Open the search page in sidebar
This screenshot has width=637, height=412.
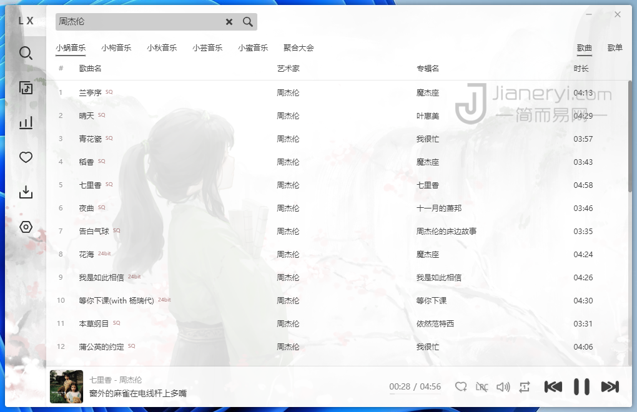pos(26,53)
